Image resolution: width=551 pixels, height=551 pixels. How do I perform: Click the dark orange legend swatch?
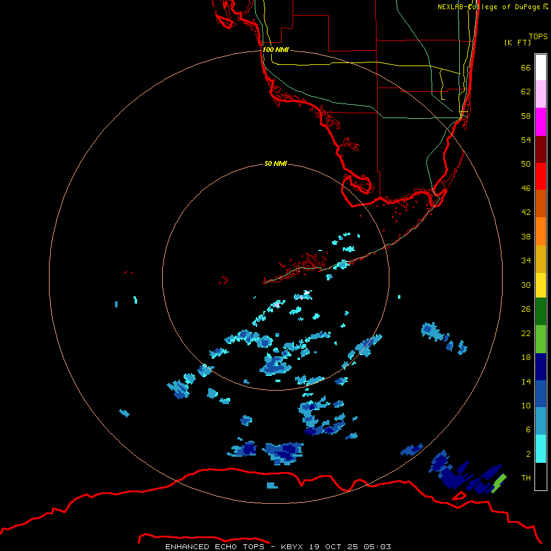coord(541,203)
